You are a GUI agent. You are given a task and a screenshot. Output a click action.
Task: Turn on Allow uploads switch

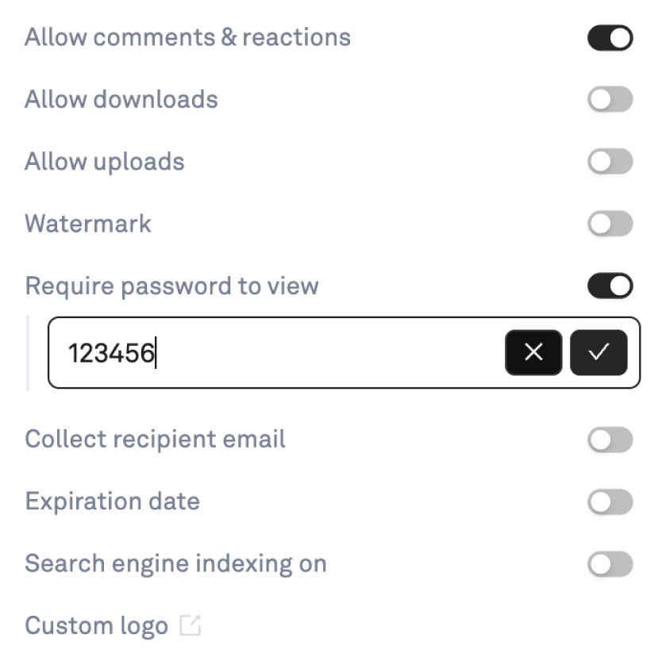click(610, 162)
